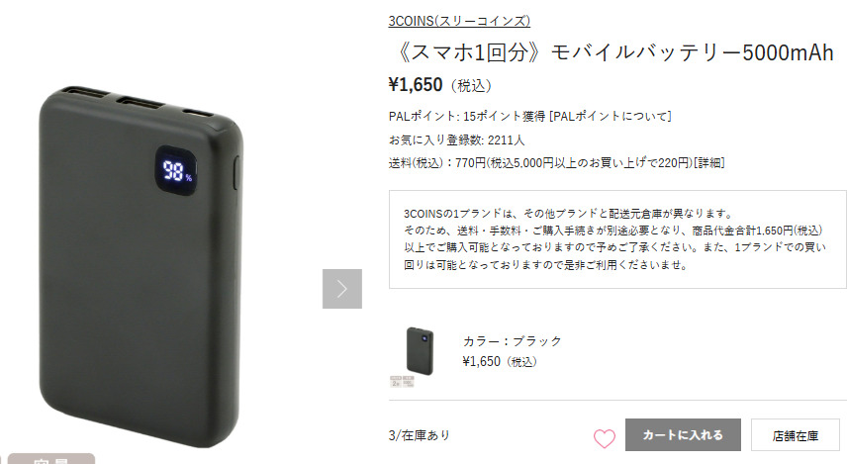Select the 容量 badge below the product image
This screenshot has width=847, height=464.
[51, 459]
